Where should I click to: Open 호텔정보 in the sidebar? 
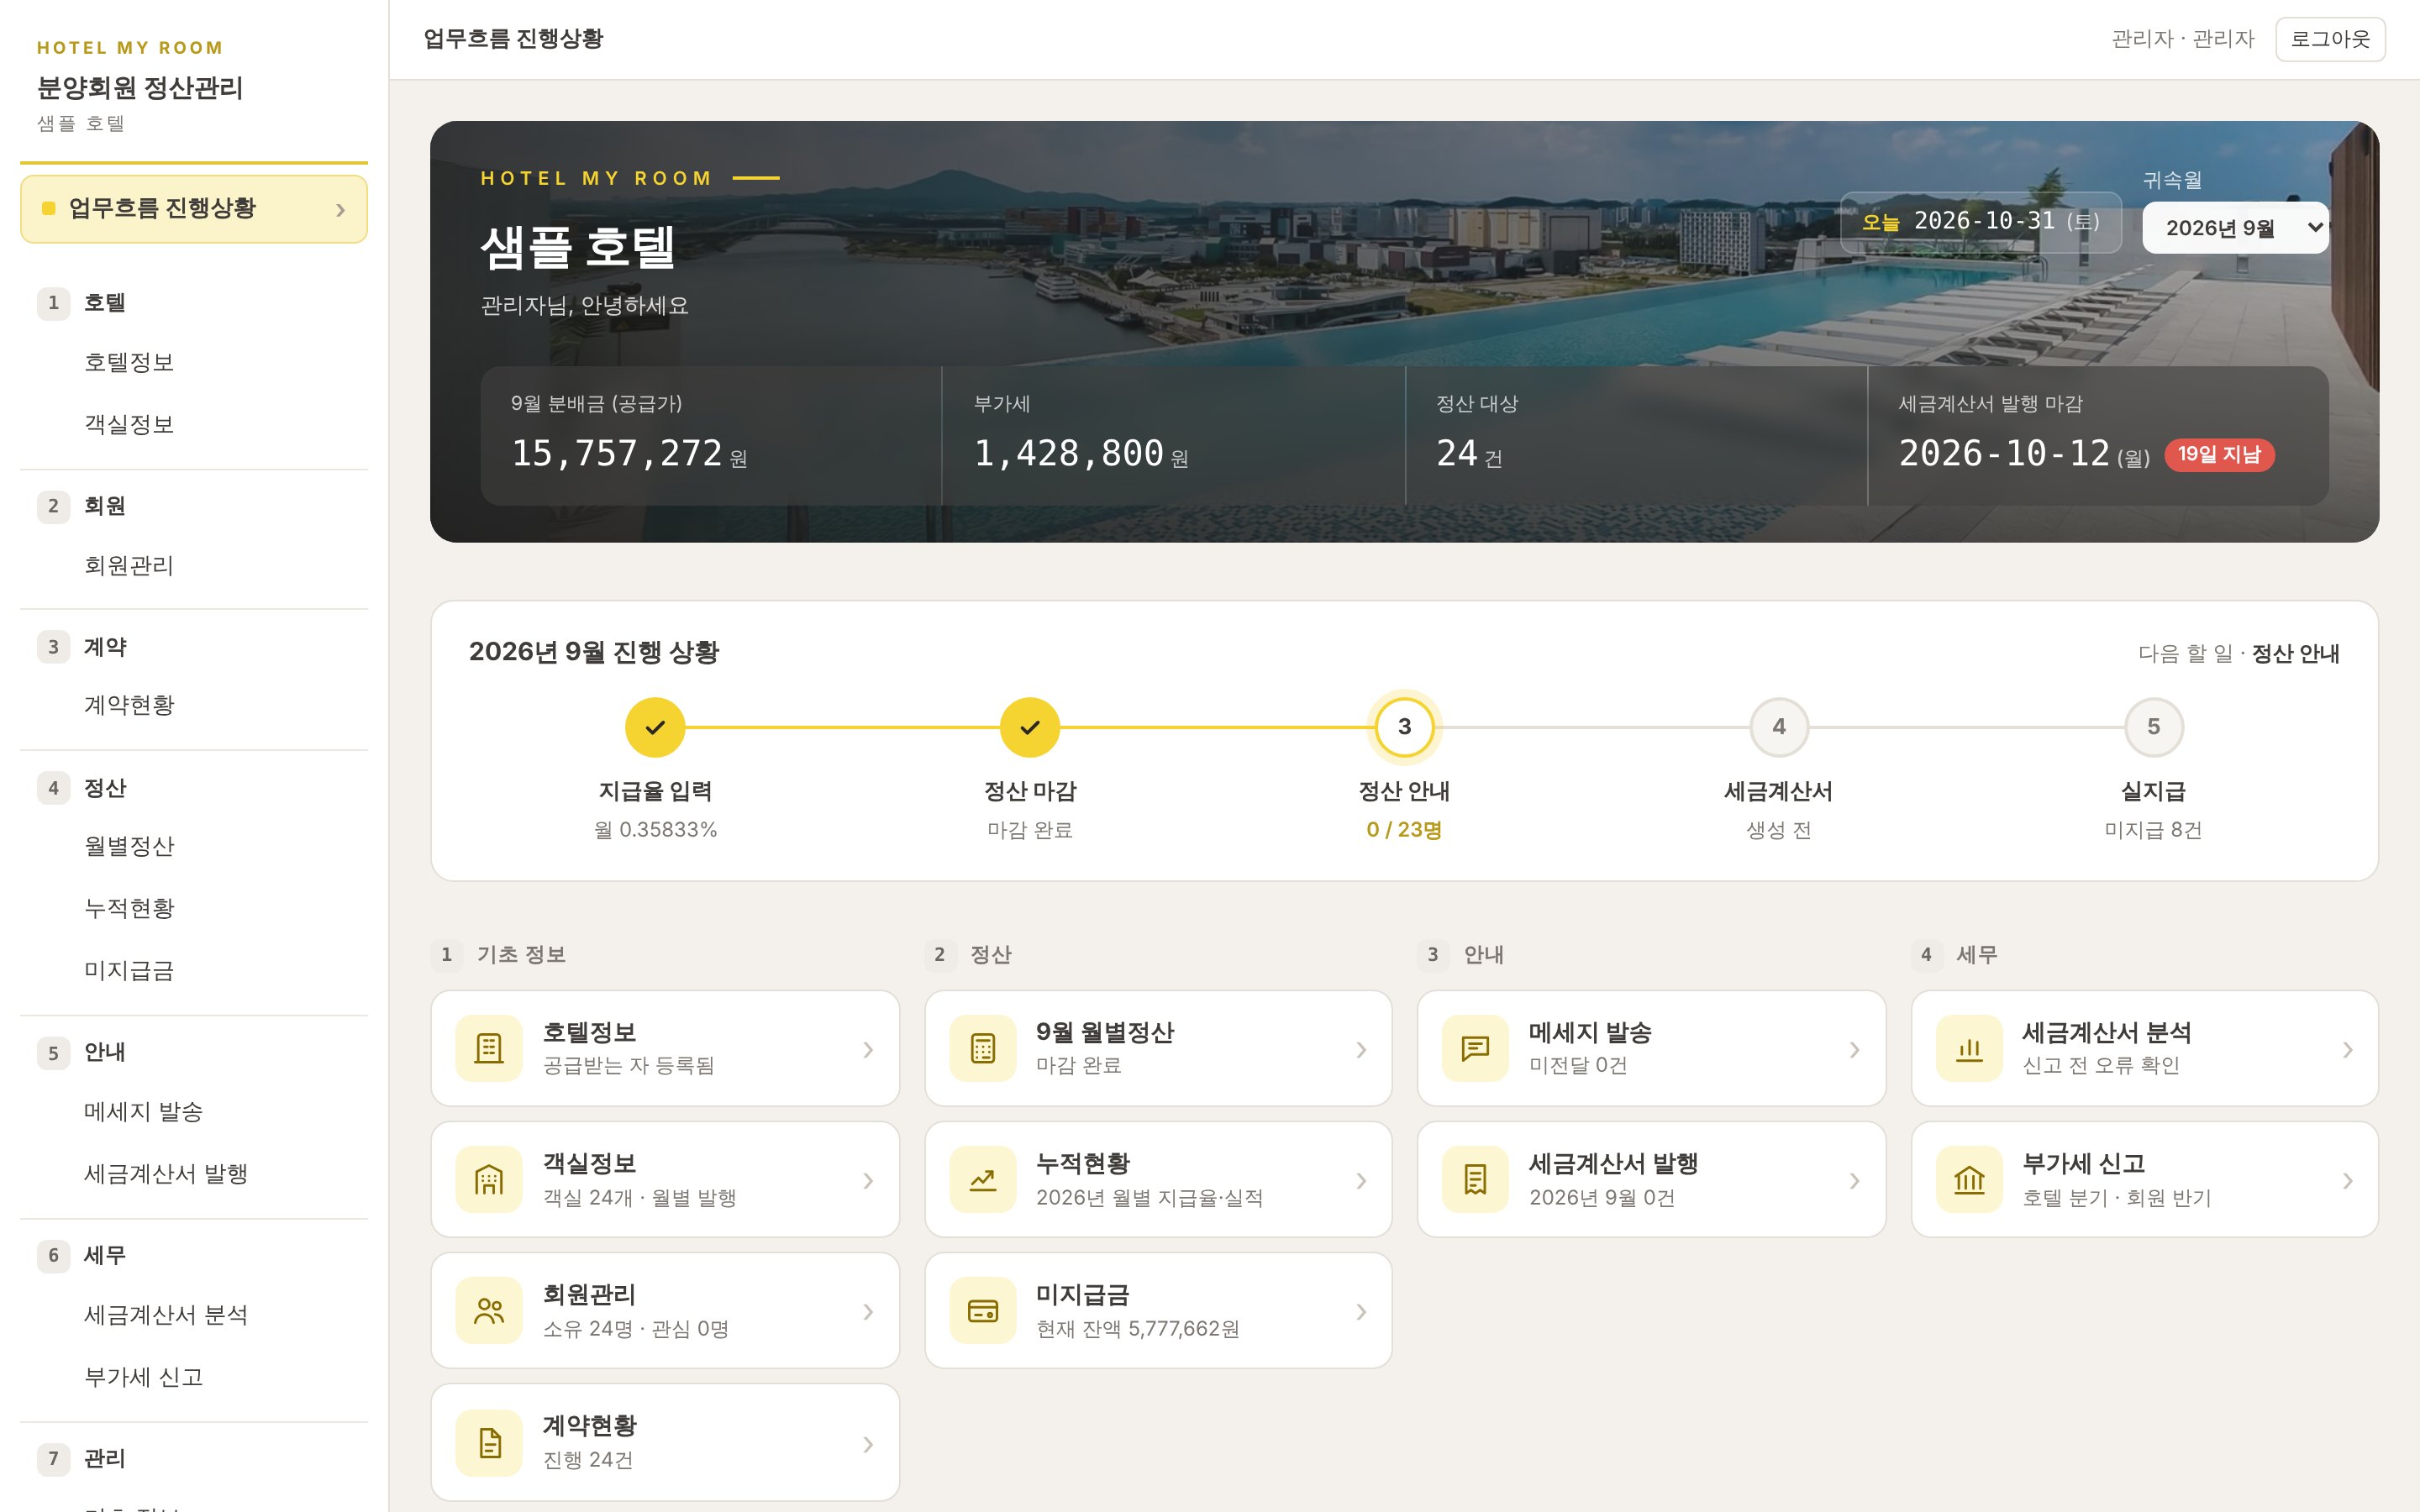coord(129,362)
